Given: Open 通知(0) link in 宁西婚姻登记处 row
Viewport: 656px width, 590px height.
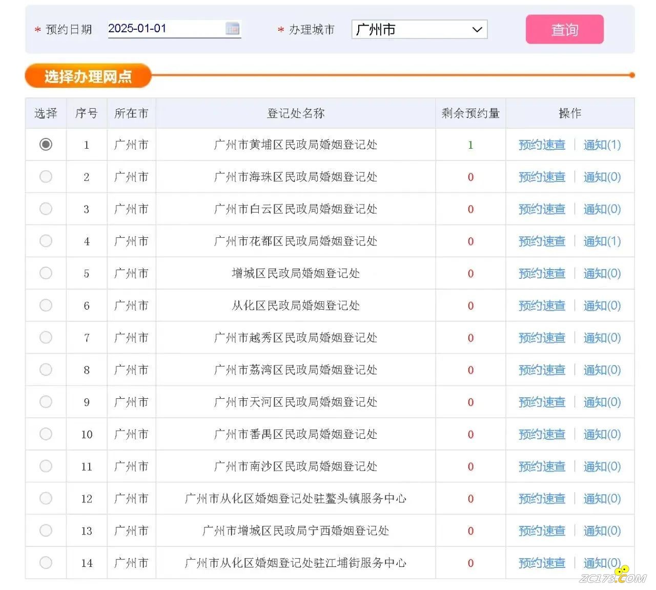Looking at the screenshot, I should (x=602, y=531).
